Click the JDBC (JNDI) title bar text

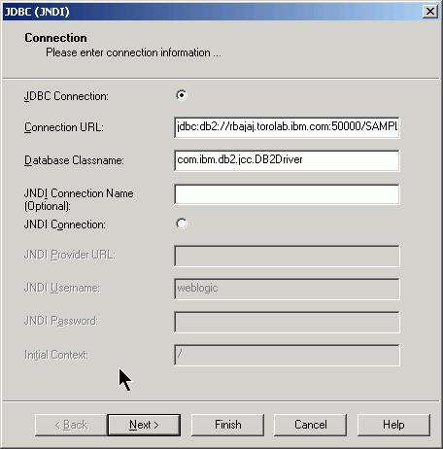(37, 12)
